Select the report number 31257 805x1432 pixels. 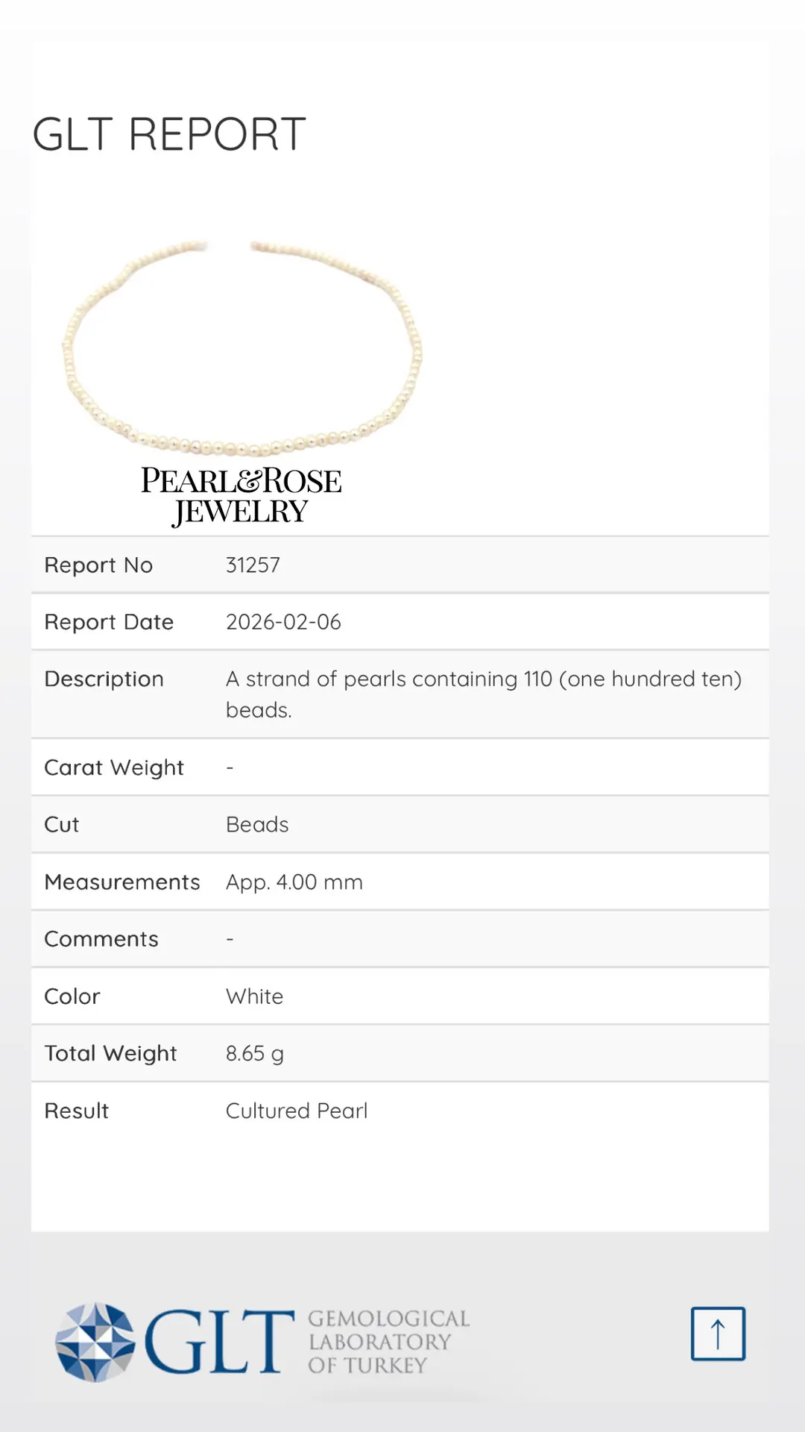tap(253, 565)
